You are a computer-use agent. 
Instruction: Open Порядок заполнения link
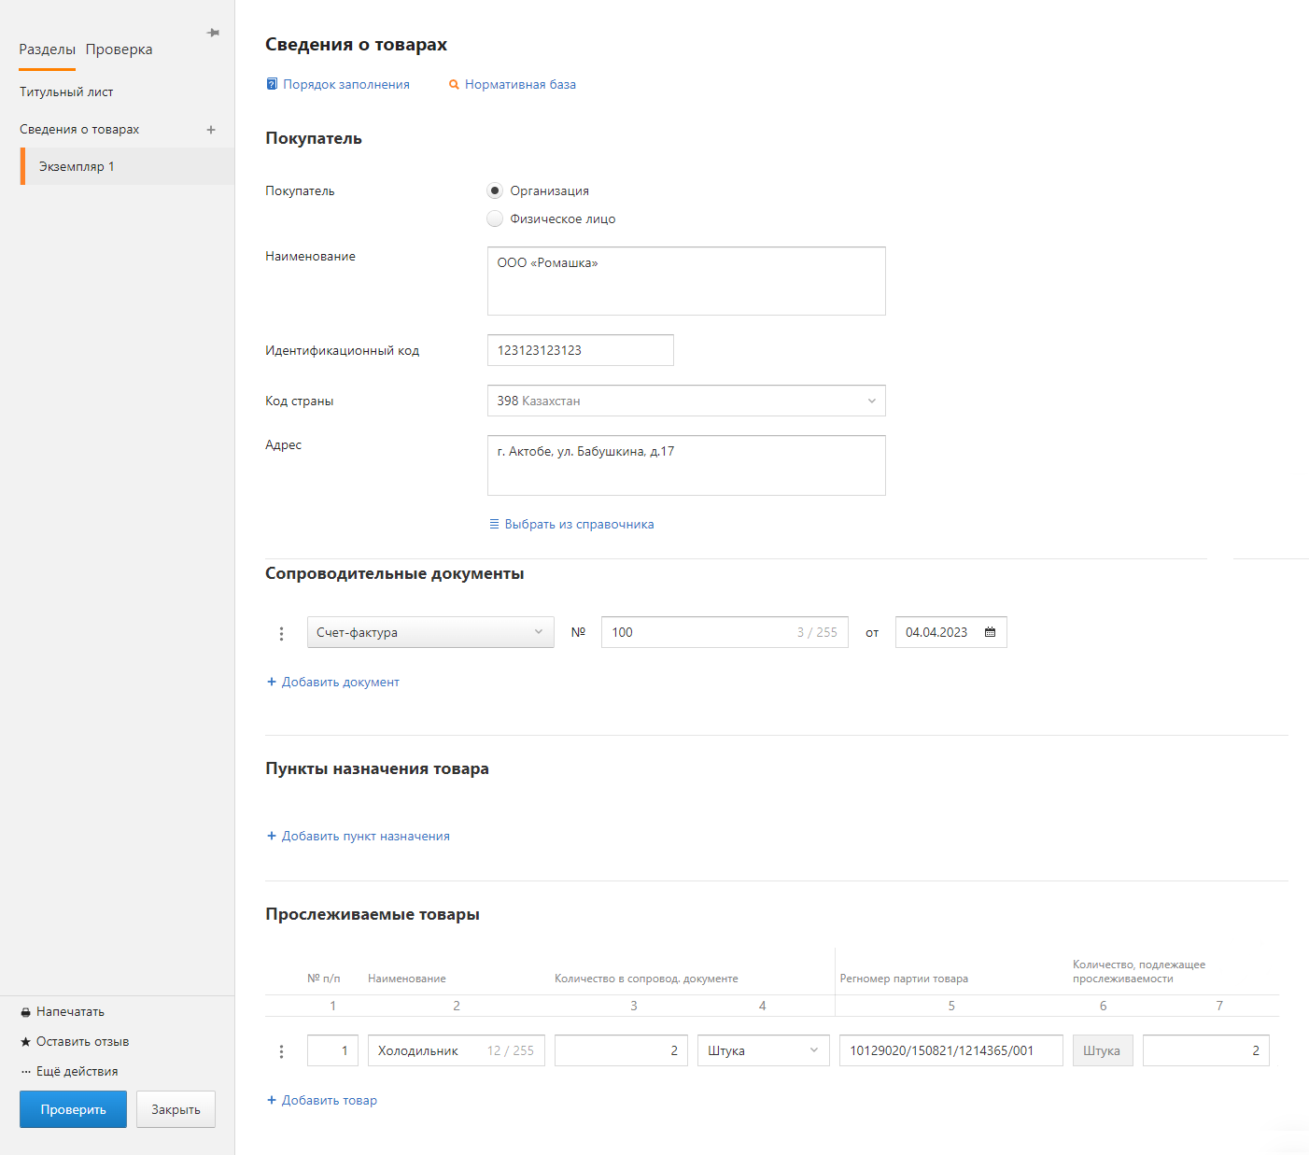pos(346,84)
